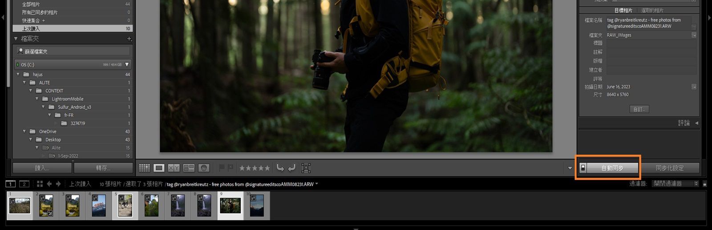Click the 轉存... export button
This screenshot has height=230, width=712.
coord(103,168)
